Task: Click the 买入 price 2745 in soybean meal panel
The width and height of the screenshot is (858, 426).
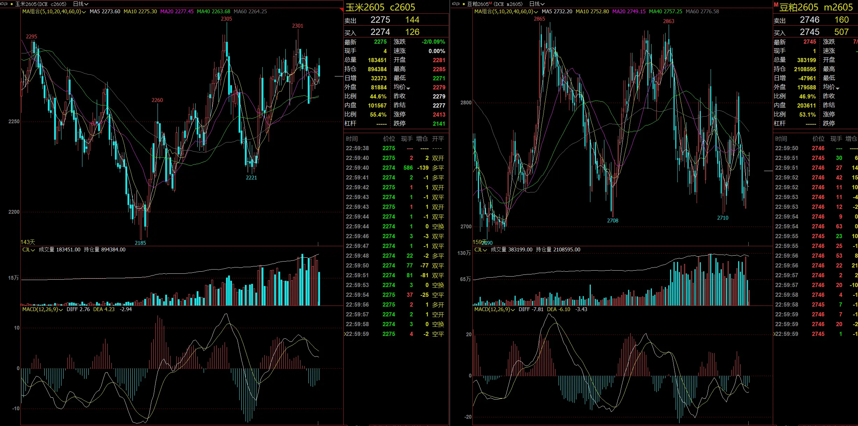Action: pyautogui.click(x=809, y=32)
